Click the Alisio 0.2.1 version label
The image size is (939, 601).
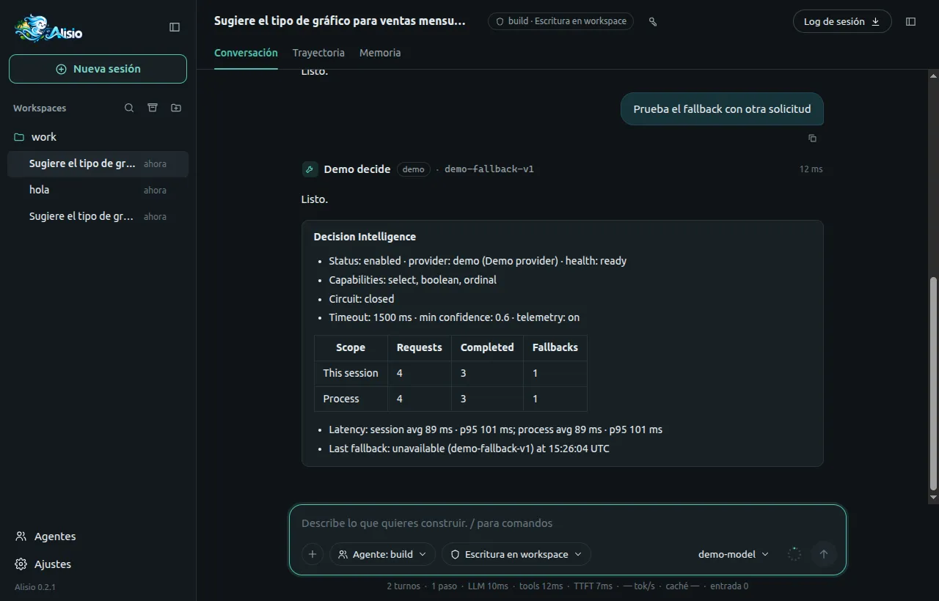[35, 587]
